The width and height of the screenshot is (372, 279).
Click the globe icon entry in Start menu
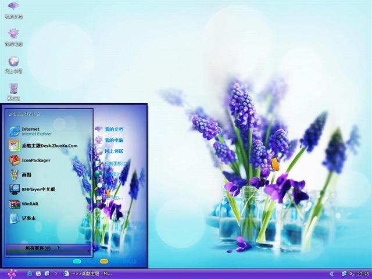109,174
